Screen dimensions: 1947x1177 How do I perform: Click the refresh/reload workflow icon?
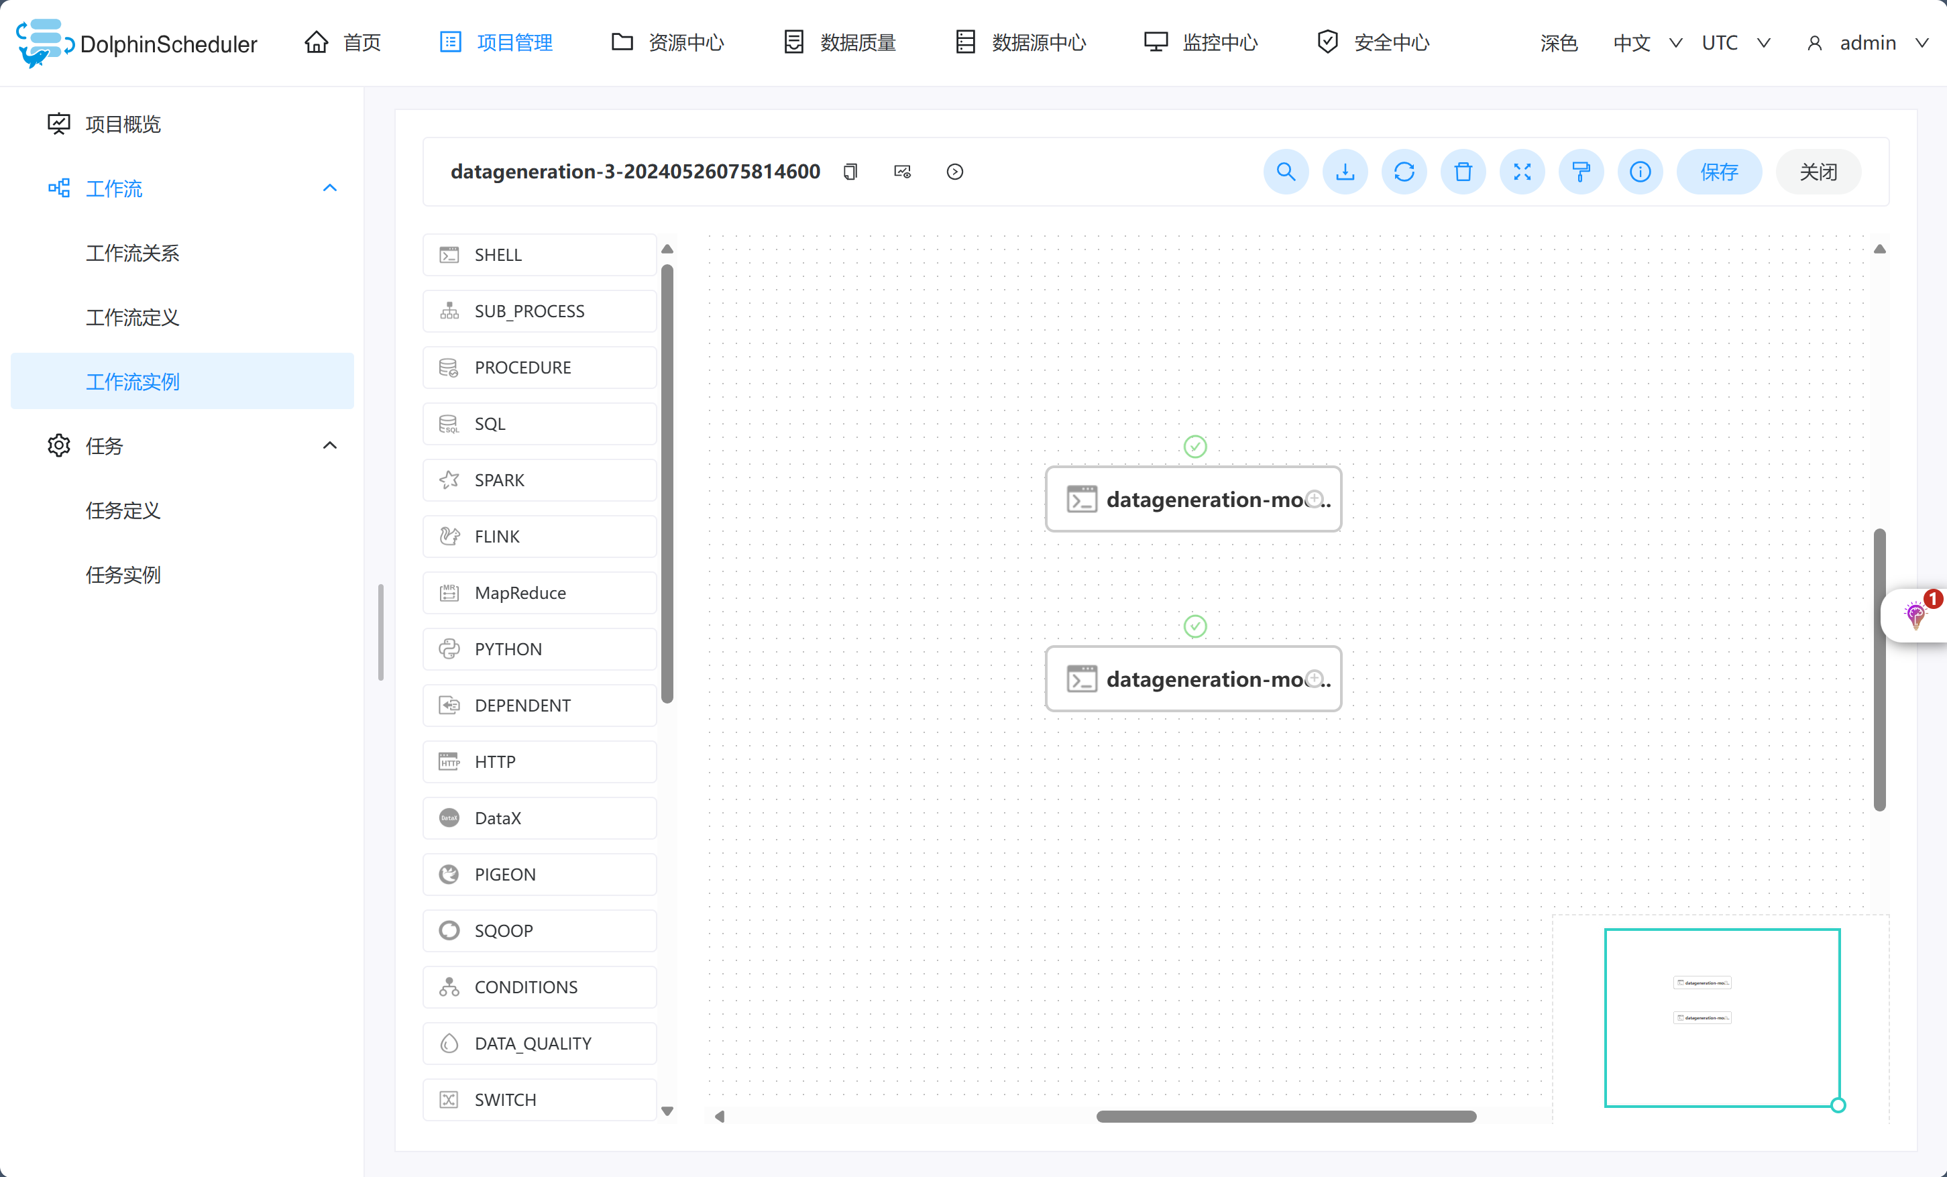1404,172
